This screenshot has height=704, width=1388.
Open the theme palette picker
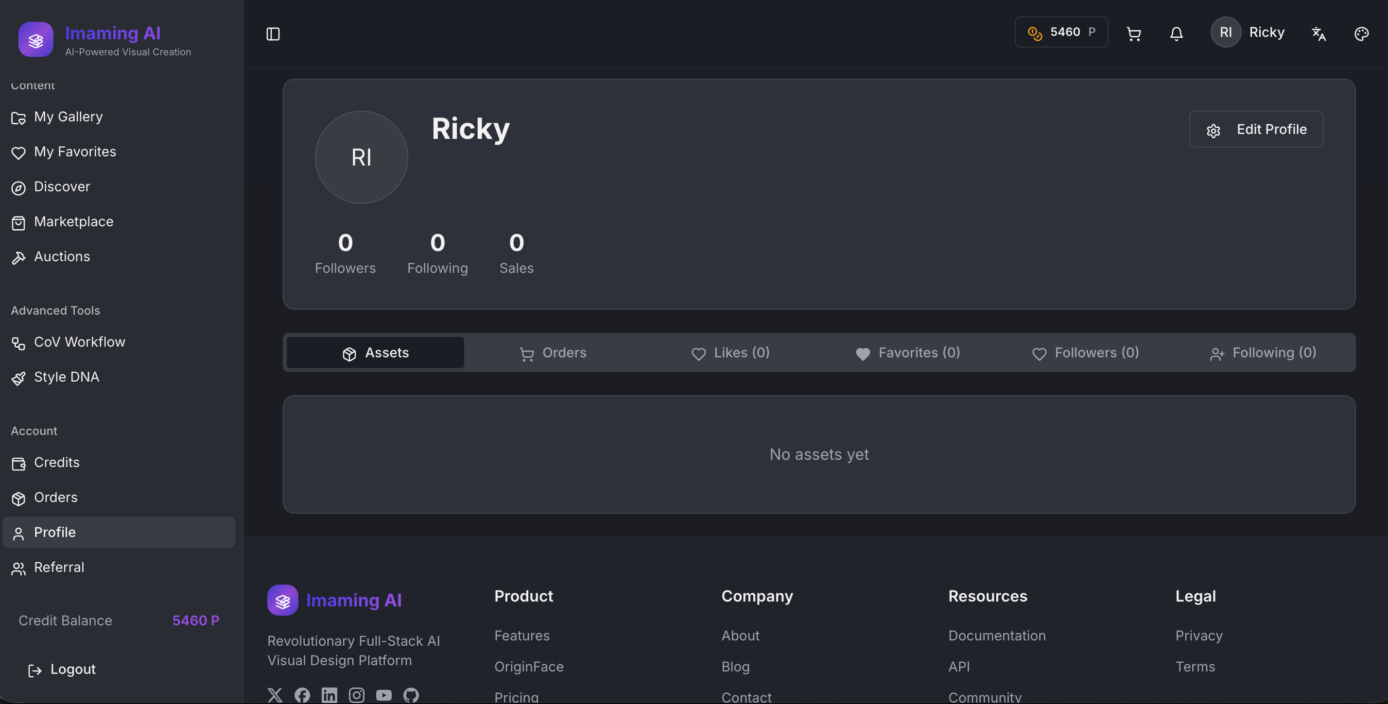click(x=1361, y=34)
